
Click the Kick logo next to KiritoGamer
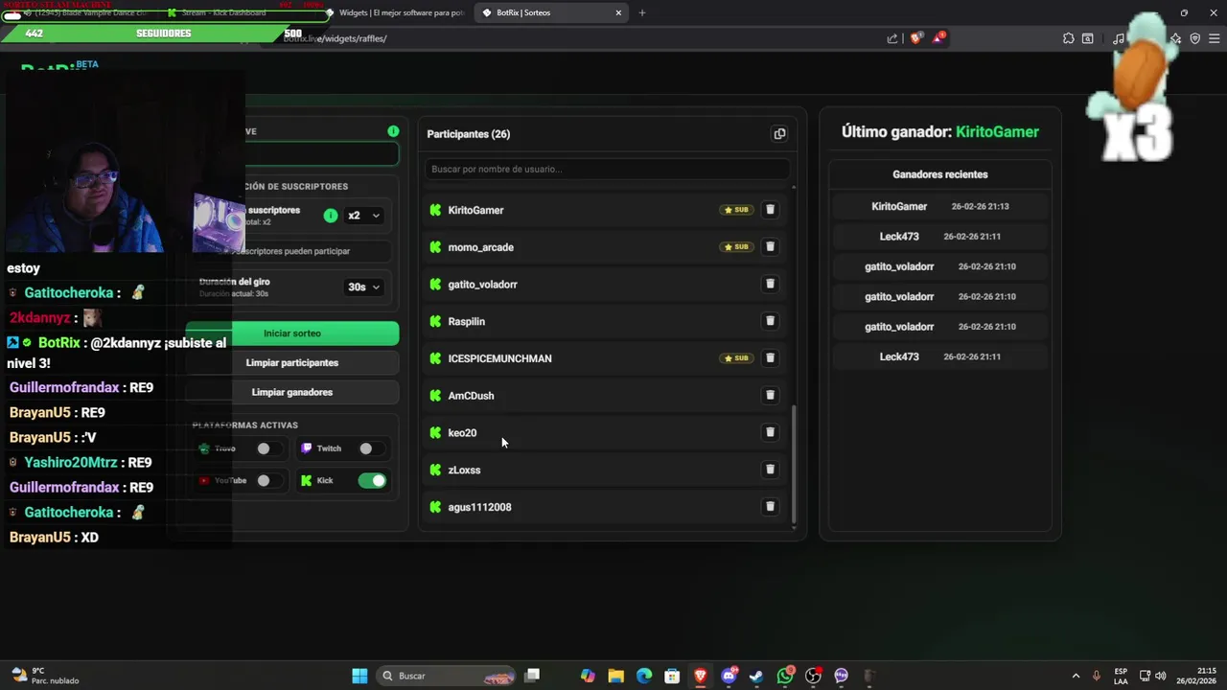[x=435, y=210]
